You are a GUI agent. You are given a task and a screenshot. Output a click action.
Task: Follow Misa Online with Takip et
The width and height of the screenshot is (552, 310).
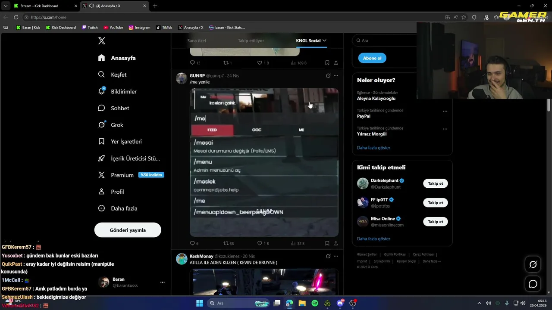[x=436, y=221]
